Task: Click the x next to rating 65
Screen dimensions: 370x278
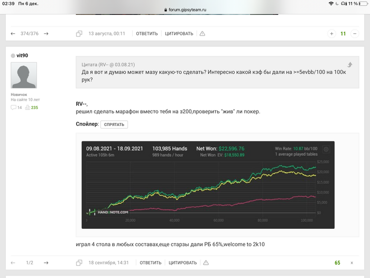Action: (x=352, y=263)
